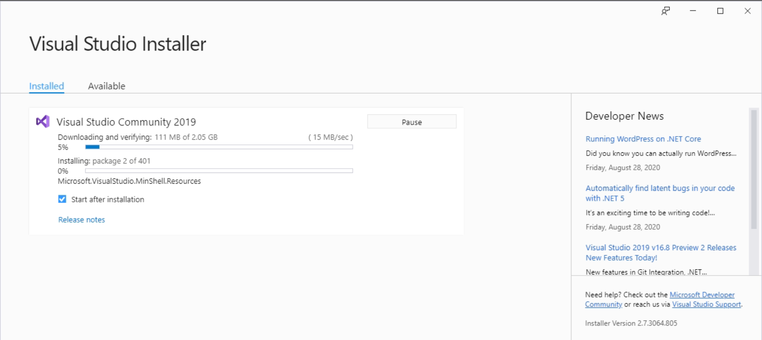The height and width of the screenshot is (340, 762).
Task: Click the Developer News scrollbar thumb
Action: tap(754, 169)
